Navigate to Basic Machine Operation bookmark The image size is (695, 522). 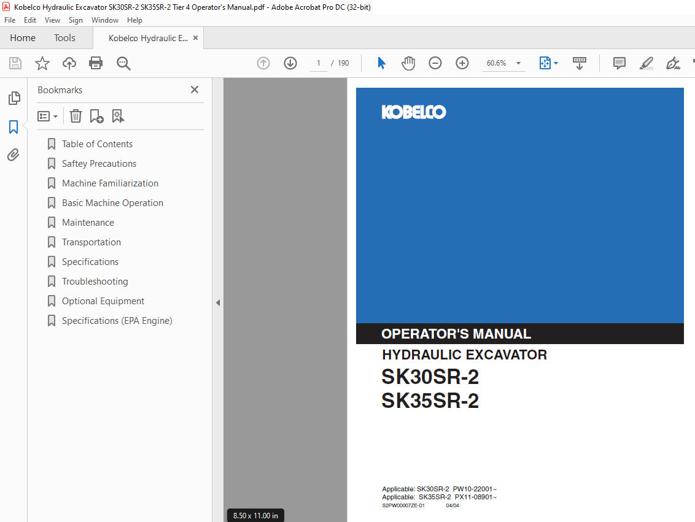(112, 203)
